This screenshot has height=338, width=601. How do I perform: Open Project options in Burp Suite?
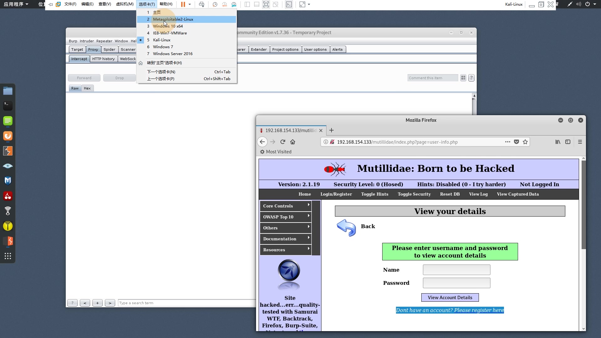[285, 49]
